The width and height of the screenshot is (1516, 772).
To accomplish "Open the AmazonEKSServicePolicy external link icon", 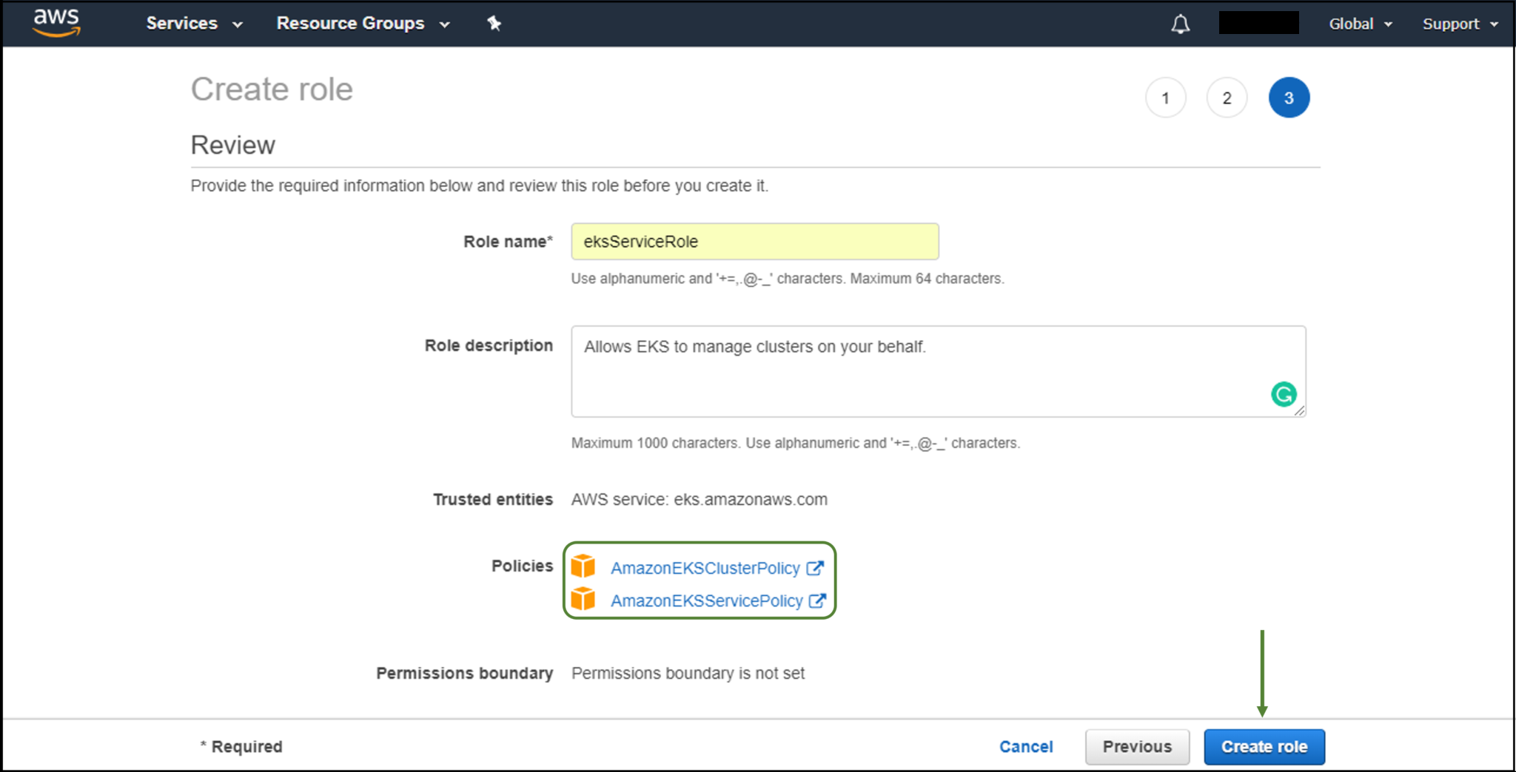I will [817, 600].
